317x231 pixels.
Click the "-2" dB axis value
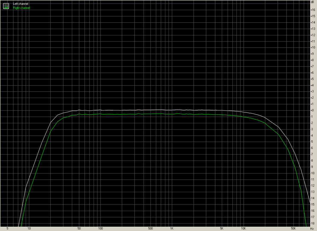click(x=312, y=123)
